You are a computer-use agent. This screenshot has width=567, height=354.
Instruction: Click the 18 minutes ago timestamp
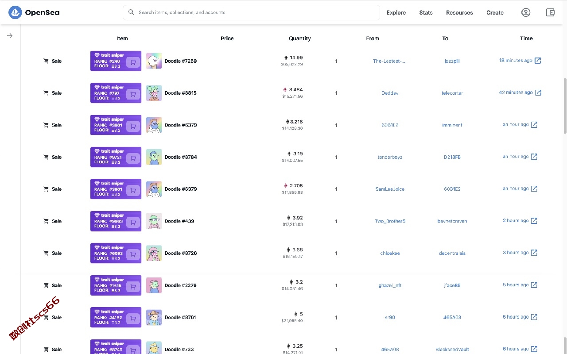coord(516,61)
